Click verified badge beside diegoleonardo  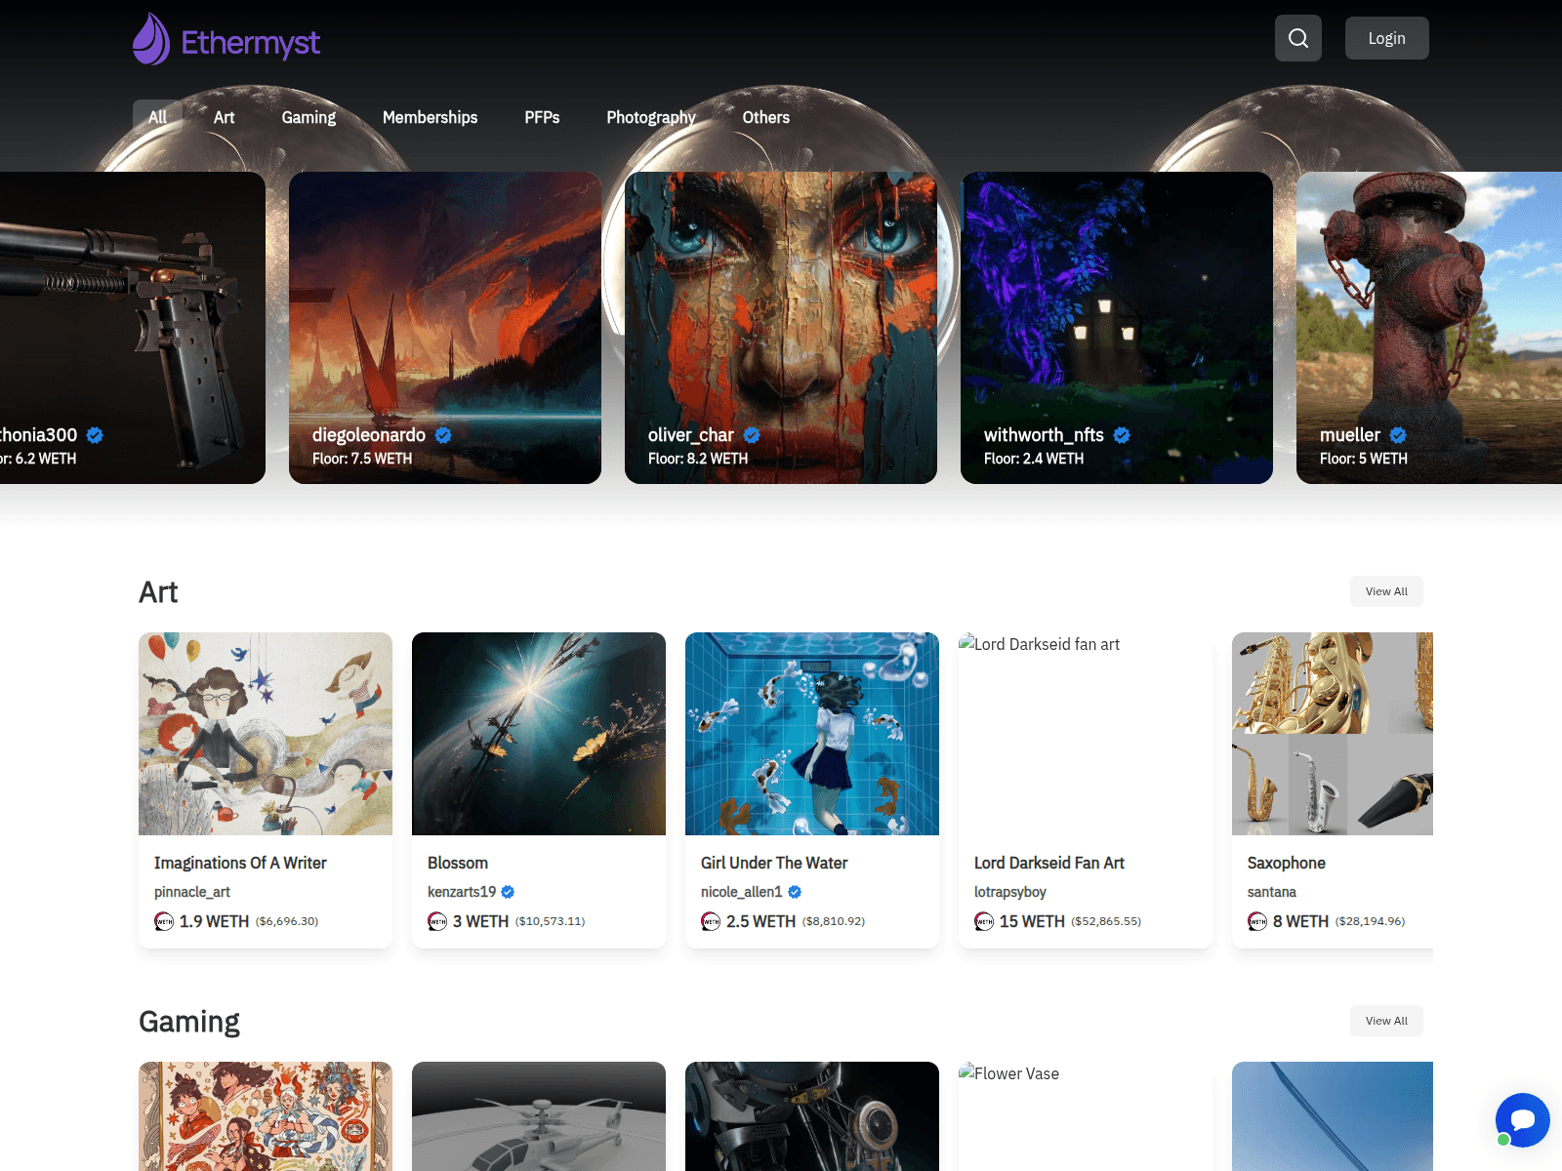[x=443, y=435]
